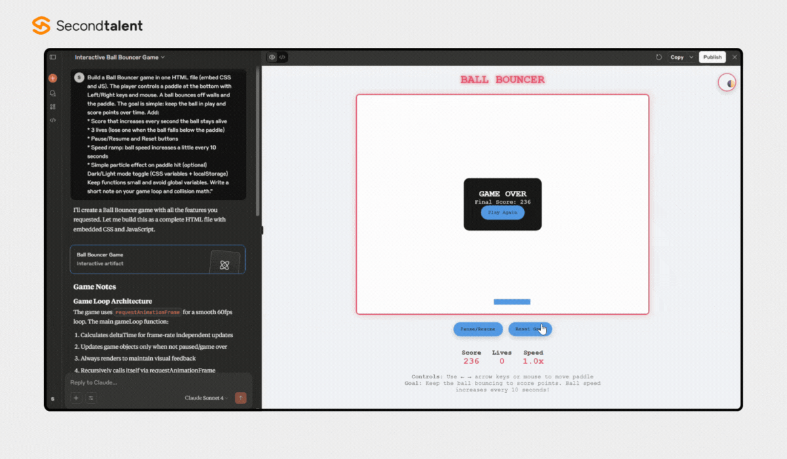Toggle dark/light mode in the game
Image resolution: width=787 pixels, height=459 pixels.
pyautogui.click(x=727, y=83)
